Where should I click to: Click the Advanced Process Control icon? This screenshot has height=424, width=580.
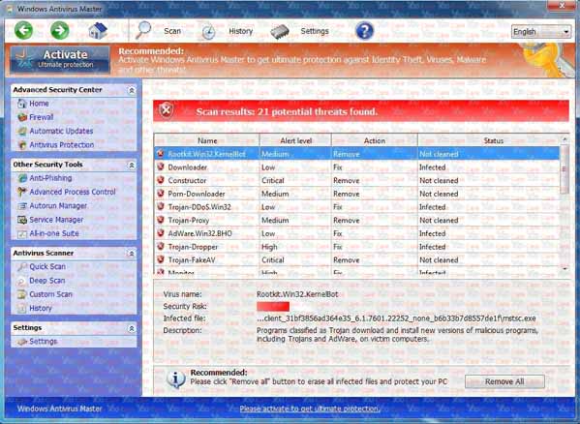pyautogui.click(x=22, y=192)
